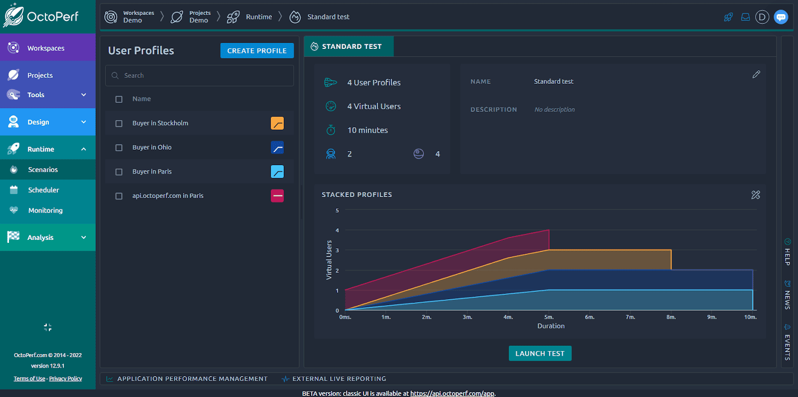Click the Workspaces breadcrumb target icon

[111, 17]
